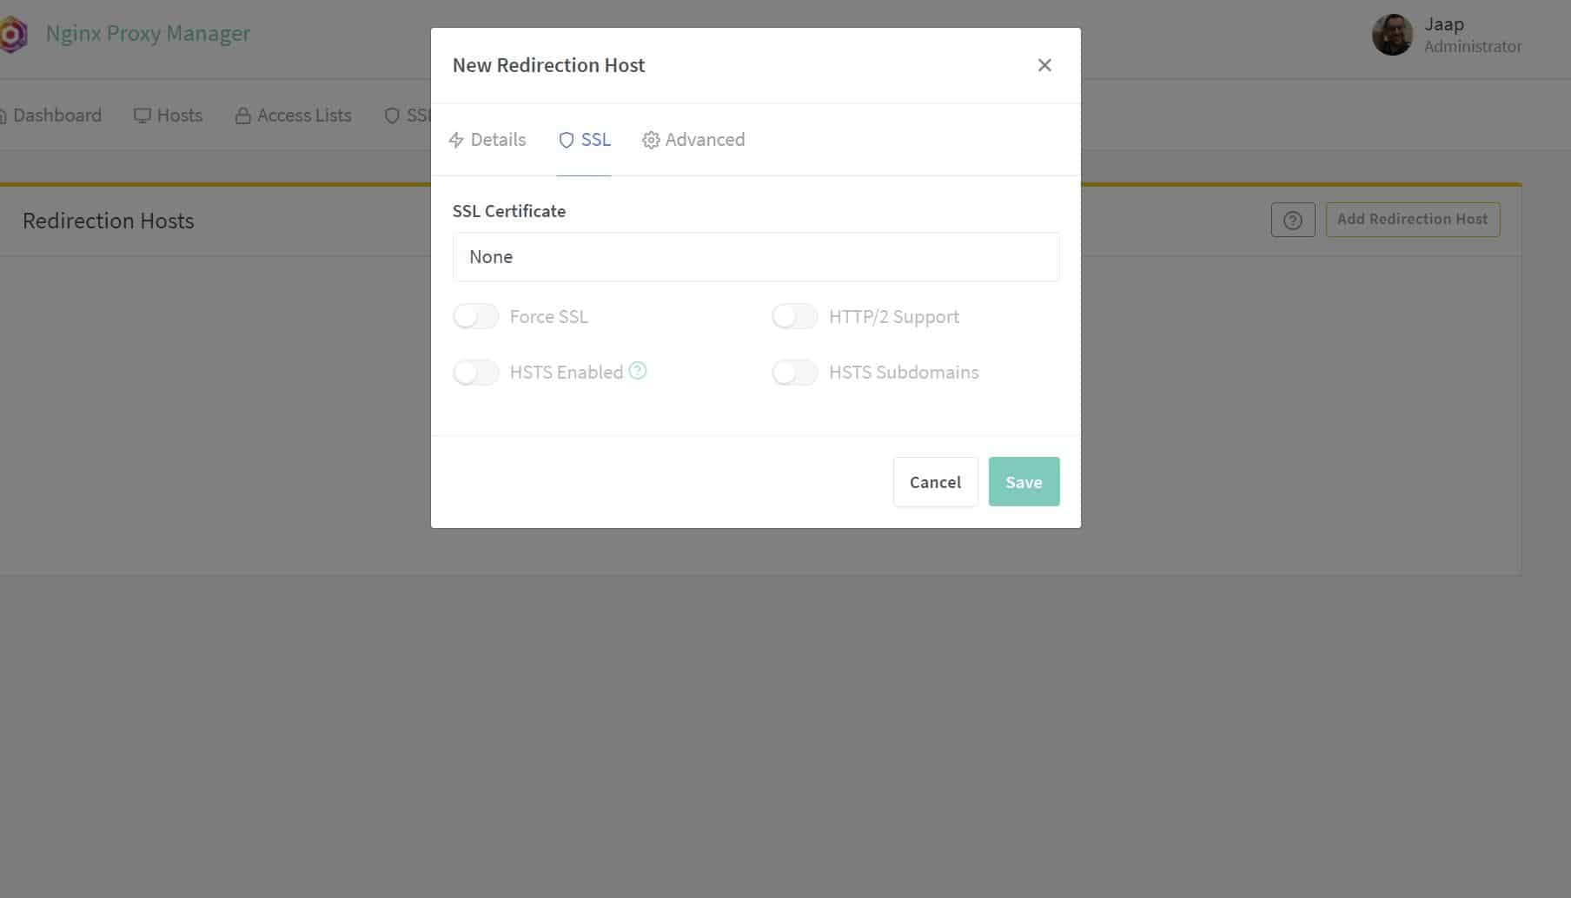Open the Advanced tab text label
Screen dimensions: 1571x898
pos(705,140)
